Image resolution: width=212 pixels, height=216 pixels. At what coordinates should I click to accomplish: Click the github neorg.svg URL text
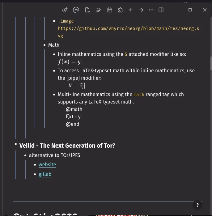point(128,32)
